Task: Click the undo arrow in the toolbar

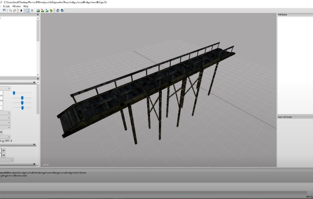Action: click(x=10, y=11)
